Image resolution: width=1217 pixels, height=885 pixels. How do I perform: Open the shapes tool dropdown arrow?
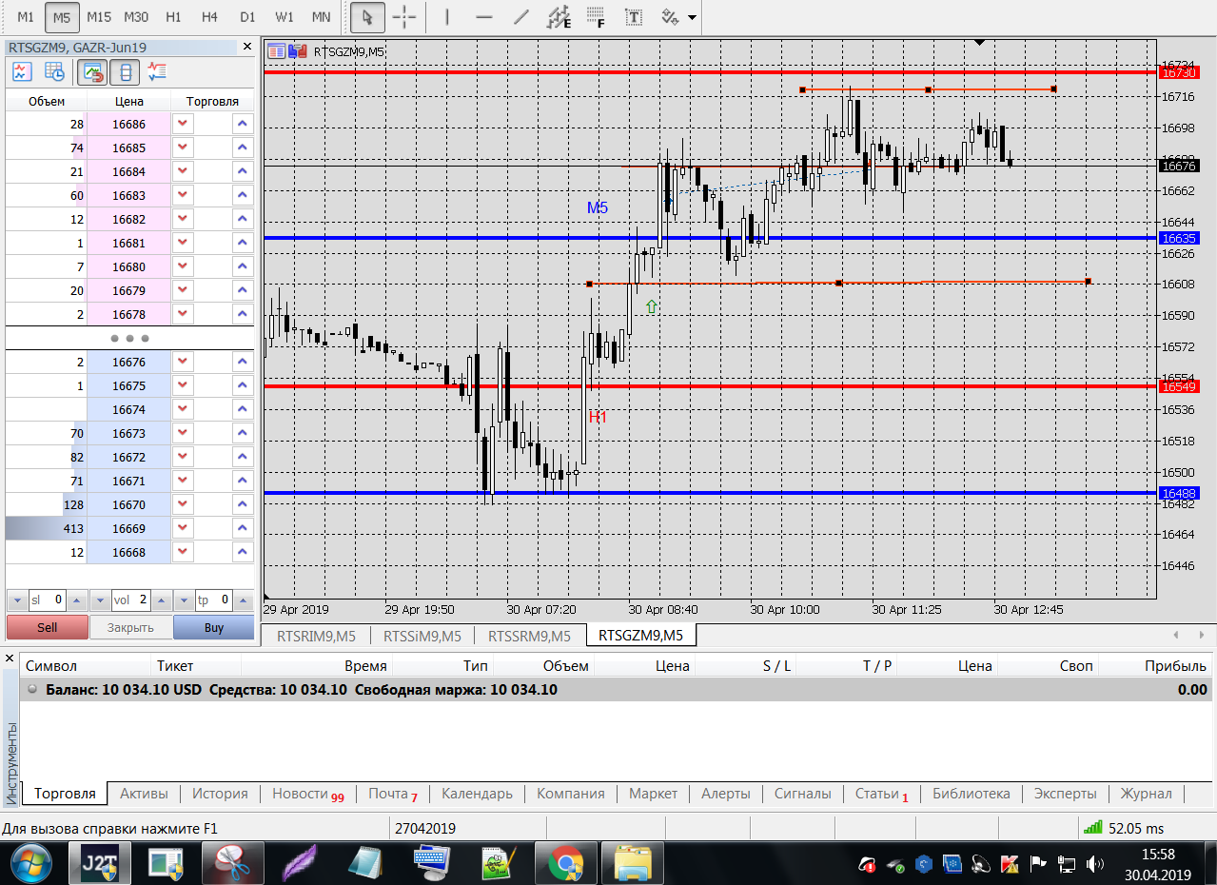click(x=691, y=17)
